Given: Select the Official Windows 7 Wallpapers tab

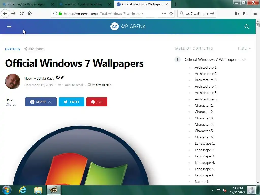Looking at the screenshot, I should pyautogui.click(x=142, y=4).
